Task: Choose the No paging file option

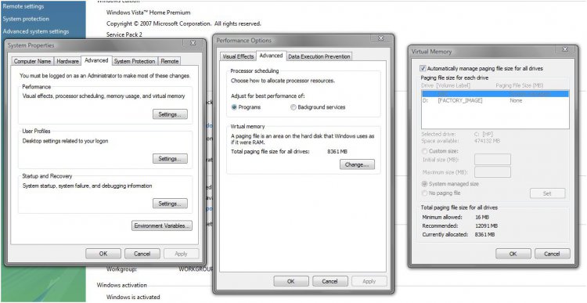Action: click(441, 193)
